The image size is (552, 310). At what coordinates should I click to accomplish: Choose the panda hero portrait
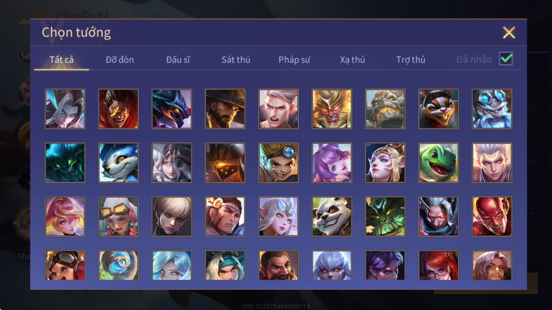click(332, 217)
